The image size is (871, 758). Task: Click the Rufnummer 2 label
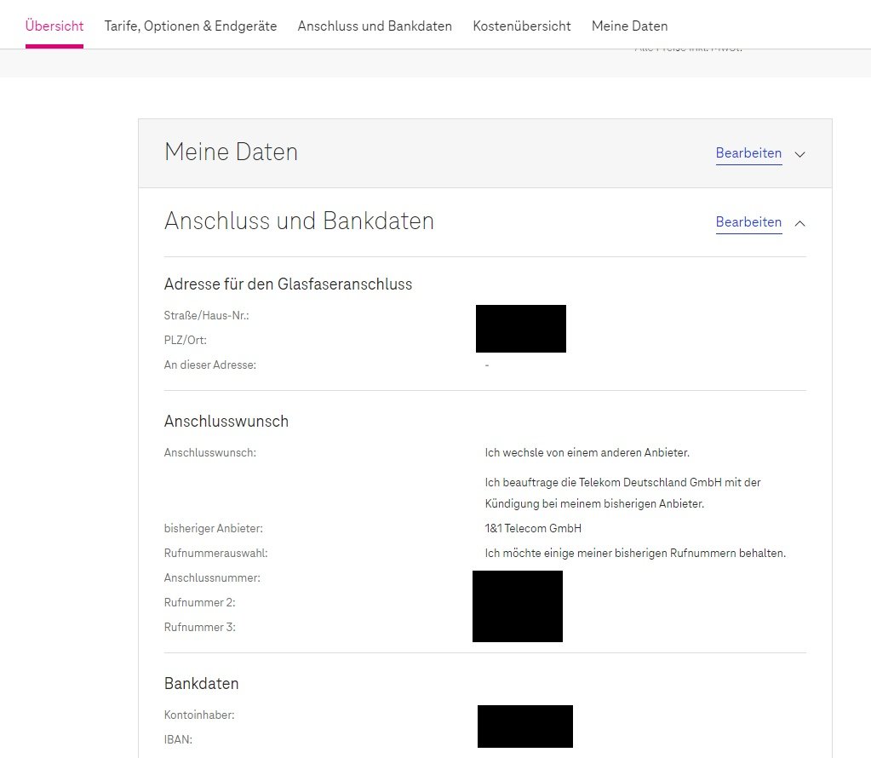pos(199,602)
